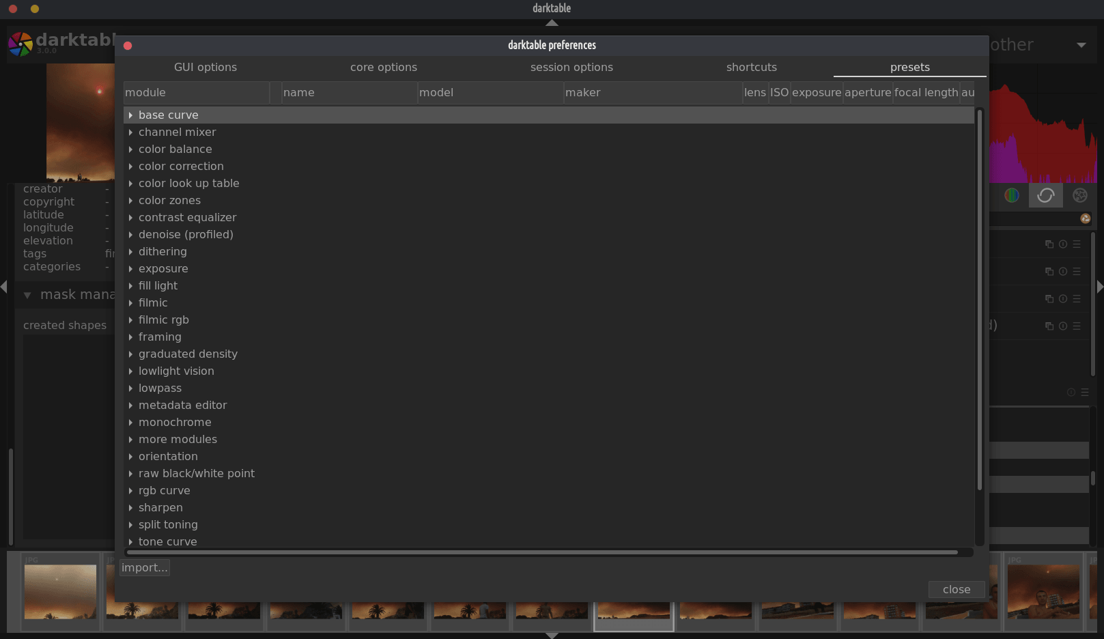Expand the denoise (profiled) presets row

click(x=130, y=235)
